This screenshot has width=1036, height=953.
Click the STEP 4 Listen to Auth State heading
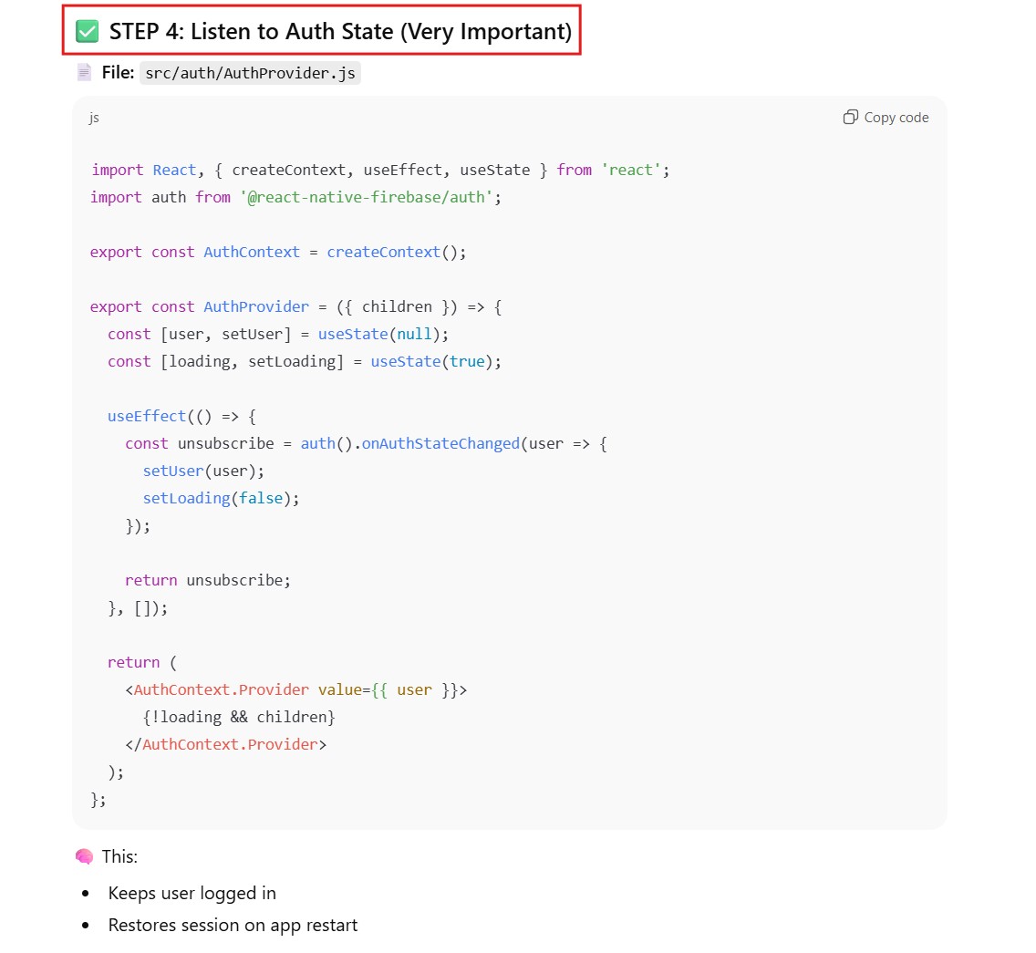click(x=339, y=32)
